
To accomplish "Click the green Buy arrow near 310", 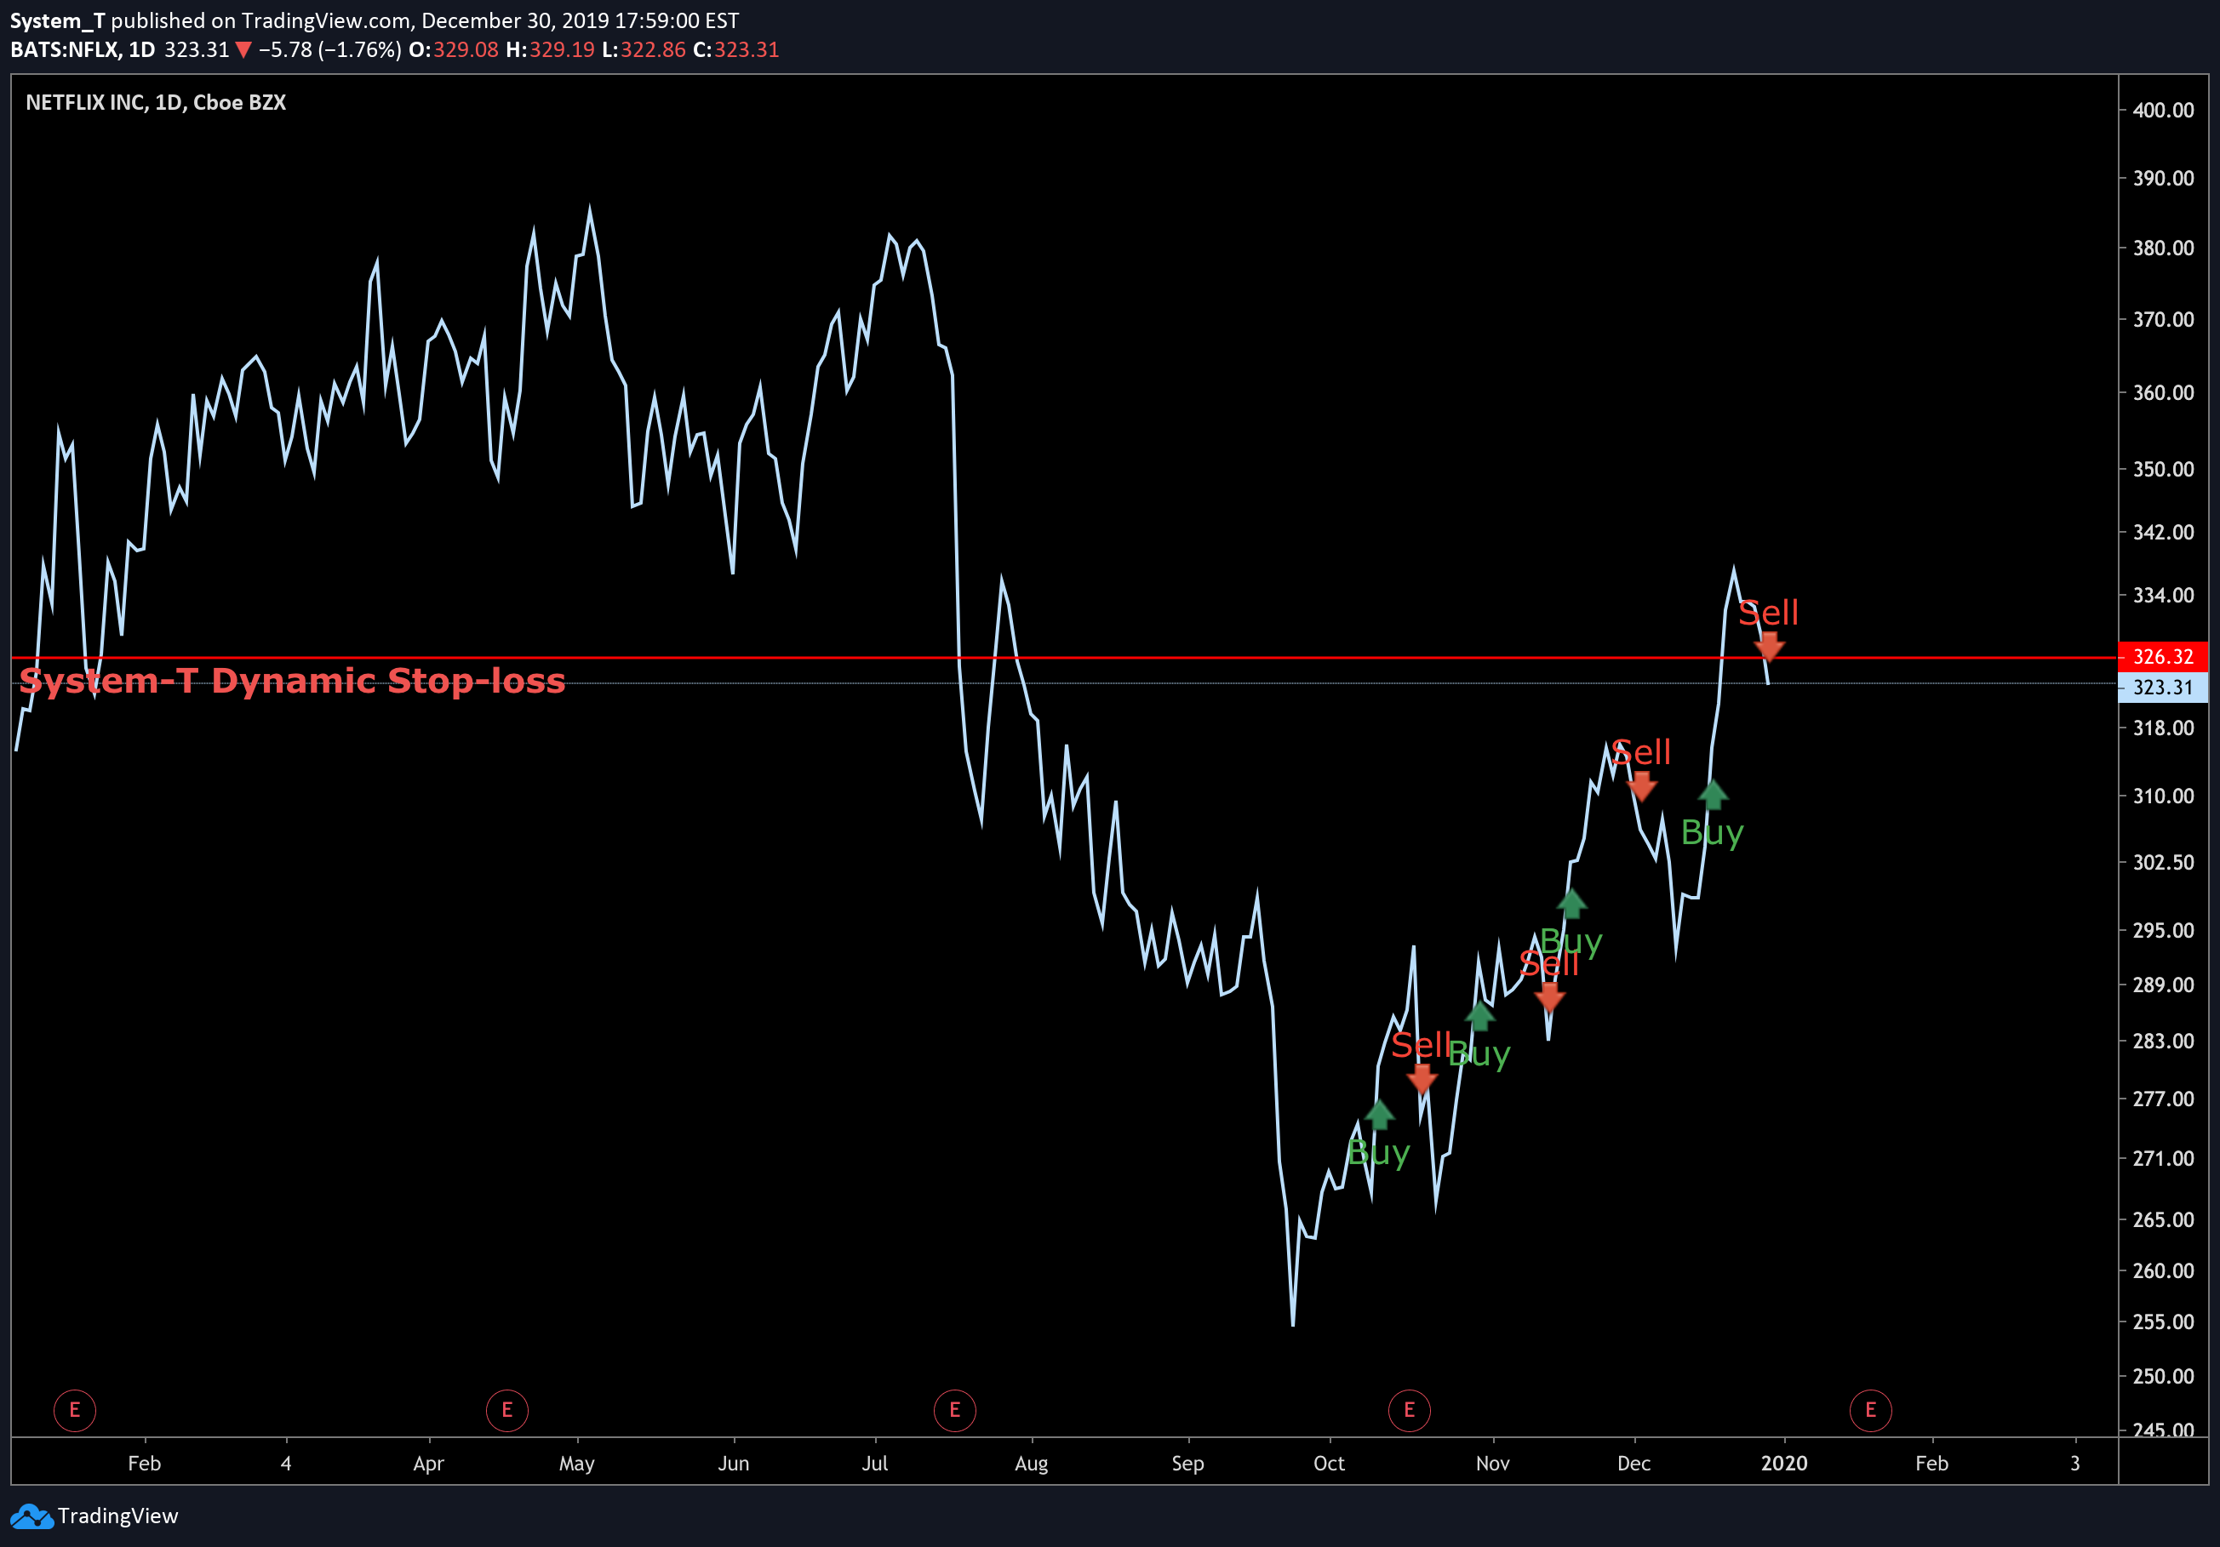I will click(1713, 794).
